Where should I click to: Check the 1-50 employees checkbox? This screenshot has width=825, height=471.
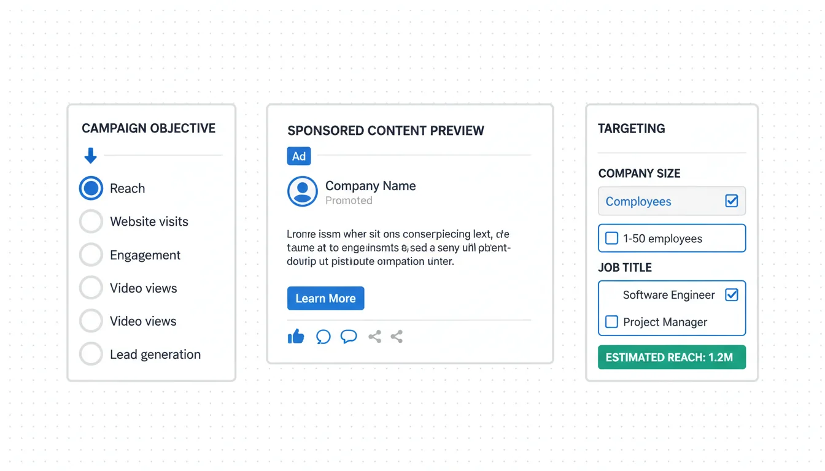pos(612,239)
